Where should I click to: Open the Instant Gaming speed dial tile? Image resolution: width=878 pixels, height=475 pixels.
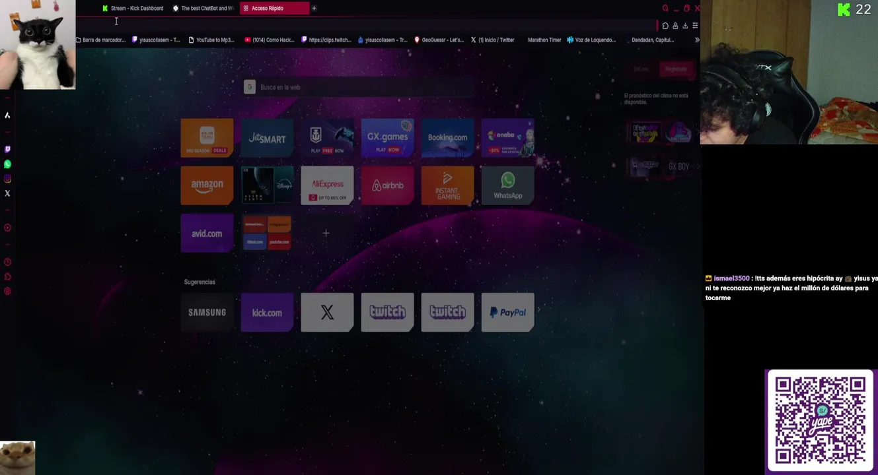pyautogui.click(x=447, y=185)
